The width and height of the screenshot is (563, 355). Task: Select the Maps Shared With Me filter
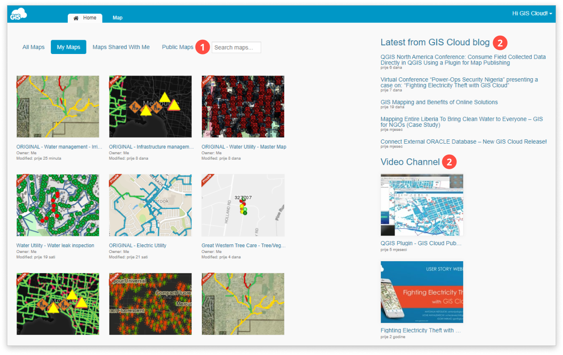coord(120,47)
